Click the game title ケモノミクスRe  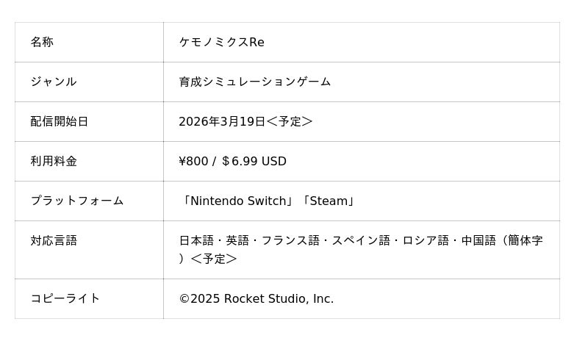(221, 43)
